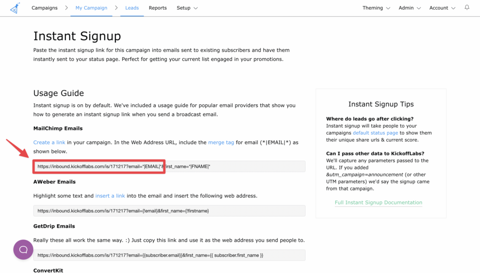480x273 pixels.
Task: Expand the Setup dropdown menu
Action: tap(187, 8)
